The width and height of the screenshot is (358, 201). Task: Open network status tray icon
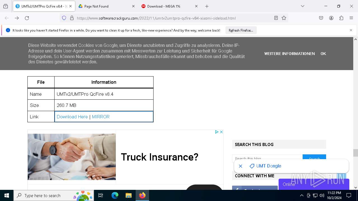click(315, 195)
